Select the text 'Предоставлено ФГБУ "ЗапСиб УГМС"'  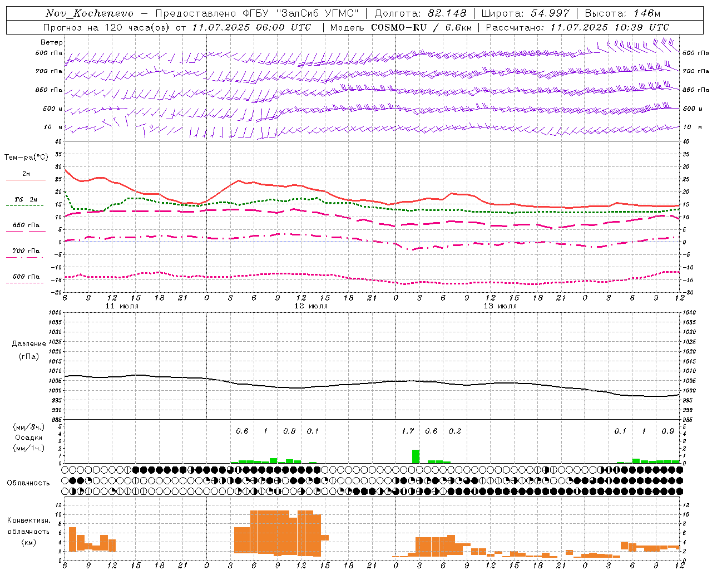click(257, 13)
